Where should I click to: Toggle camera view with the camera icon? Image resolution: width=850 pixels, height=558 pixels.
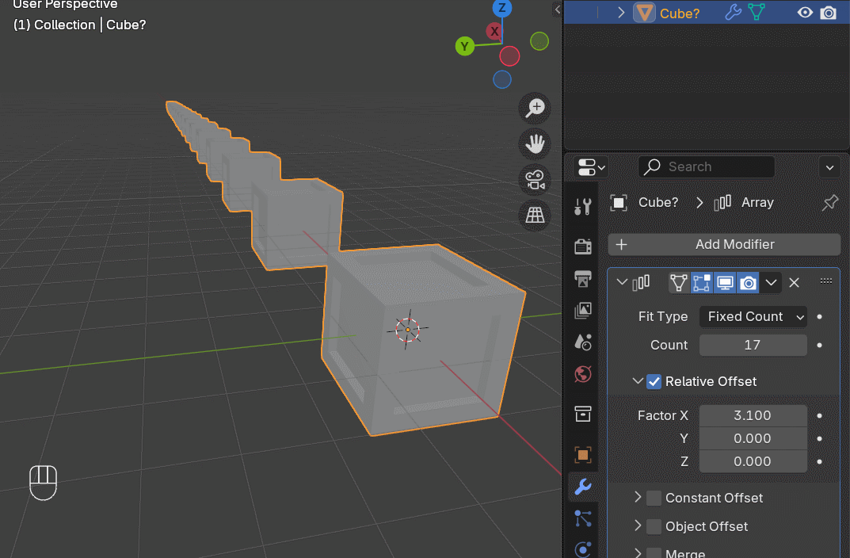pyautogui.click(x=536, y=179)
